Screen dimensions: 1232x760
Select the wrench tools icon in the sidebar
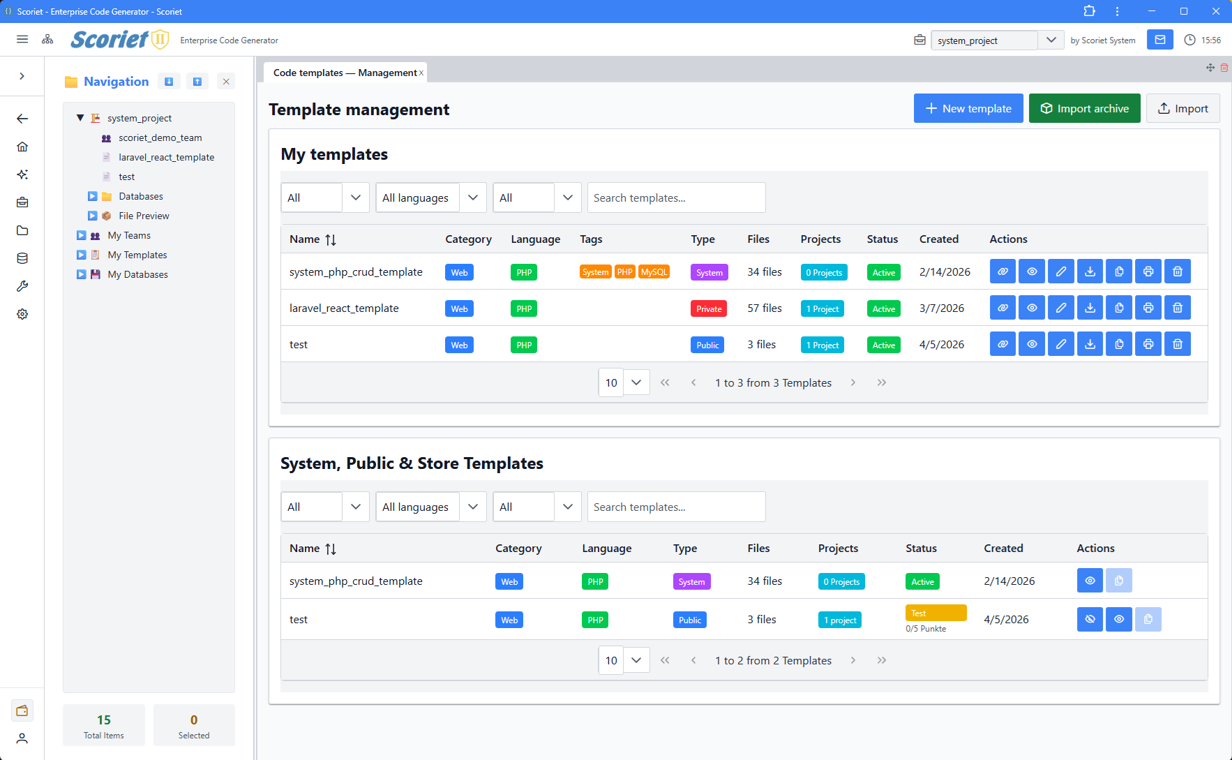tap(22, 286)
